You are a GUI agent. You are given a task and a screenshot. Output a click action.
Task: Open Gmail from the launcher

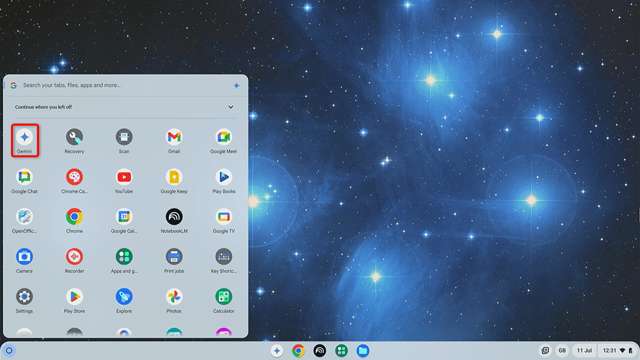click(174, 140)
